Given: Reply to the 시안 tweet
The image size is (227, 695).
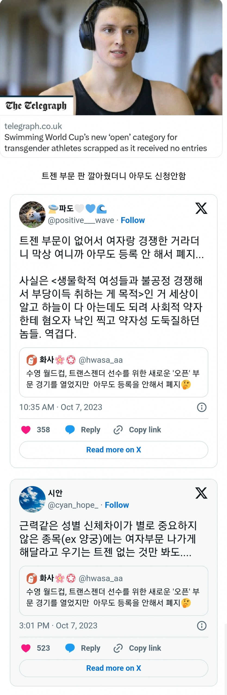Looking at the screenshot, I should coord(83,648).
